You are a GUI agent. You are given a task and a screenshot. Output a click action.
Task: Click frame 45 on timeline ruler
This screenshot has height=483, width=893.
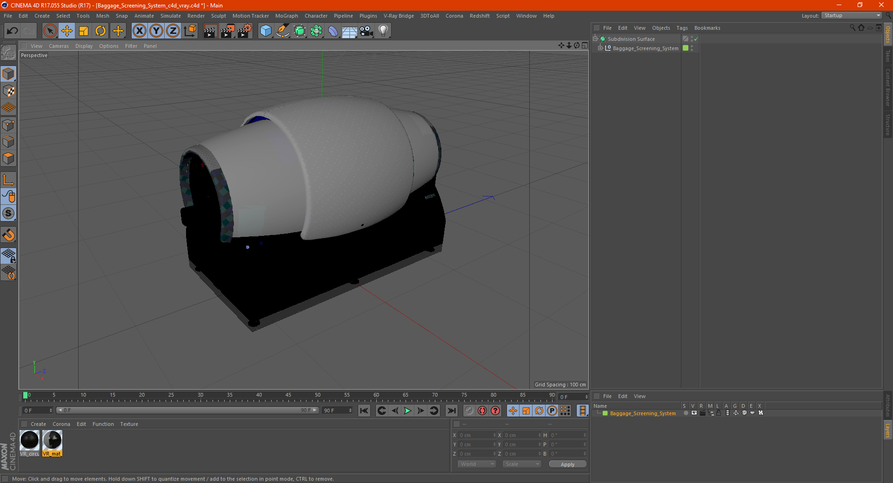coord(288,395)
